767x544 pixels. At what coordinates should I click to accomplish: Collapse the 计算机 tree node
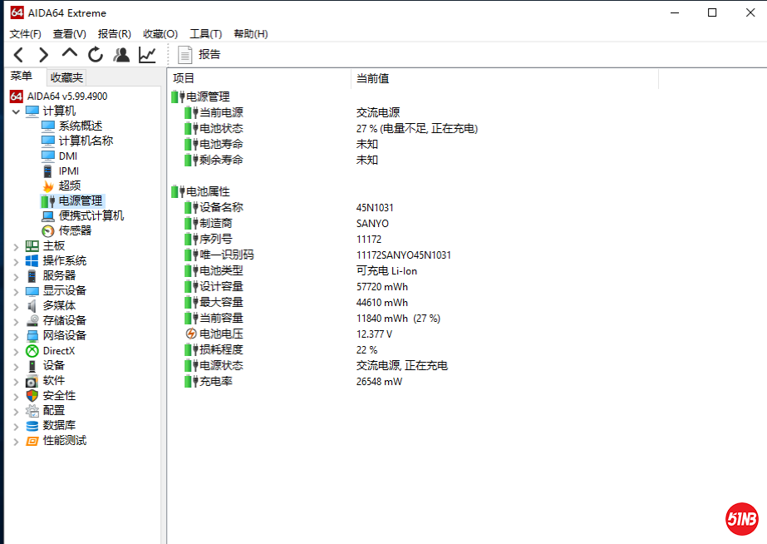(16, 111)
